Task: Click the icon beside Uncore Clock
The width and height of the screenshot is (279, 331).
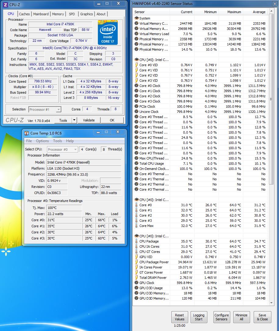Action: [x=137, y=111]
